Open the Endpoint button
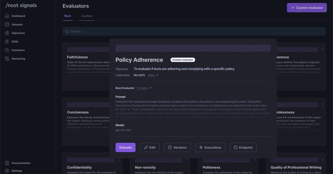333x174 pixels. coord(243,147)
